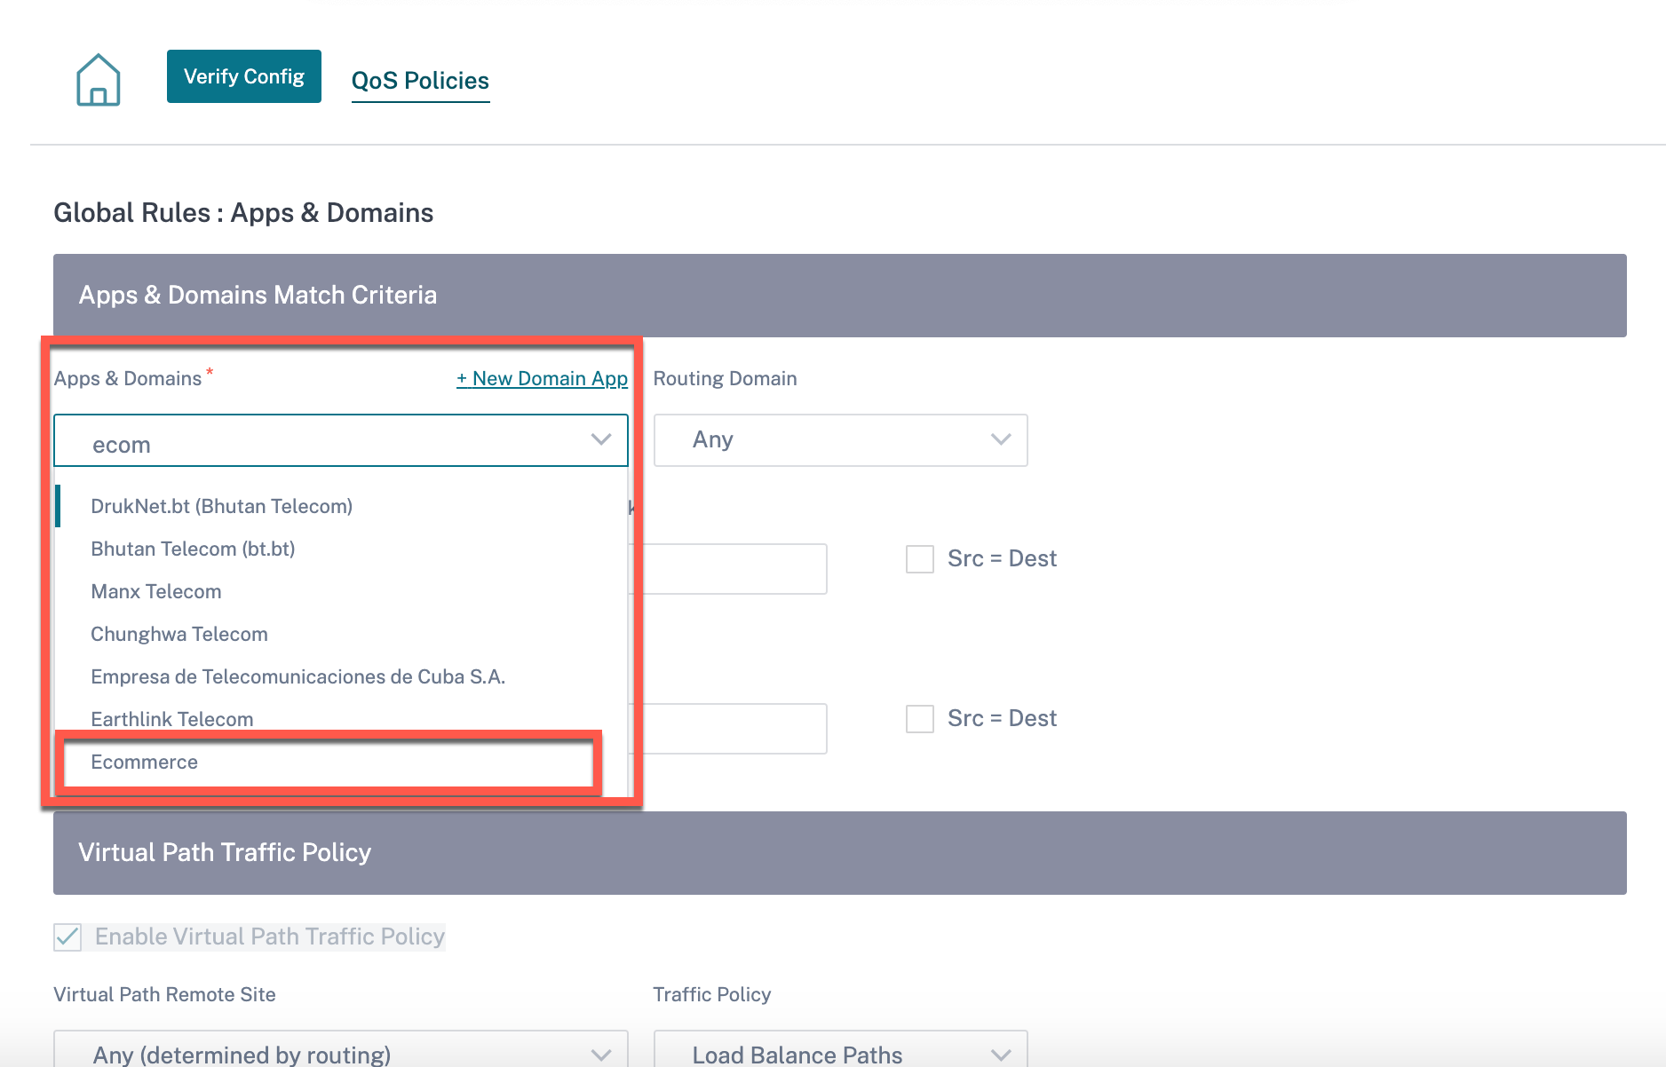Click the + New Domain App link

(542, 378)
